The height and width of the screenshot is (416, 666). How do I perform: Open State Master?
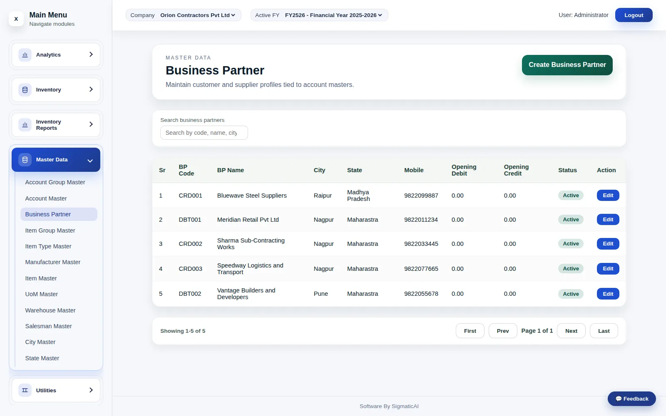point(59,358)
